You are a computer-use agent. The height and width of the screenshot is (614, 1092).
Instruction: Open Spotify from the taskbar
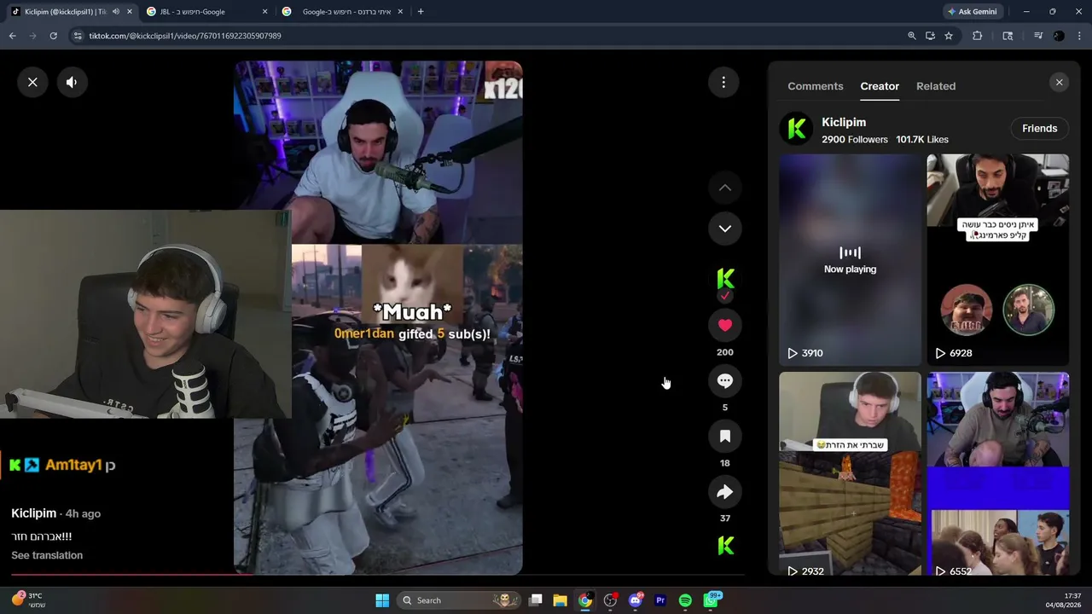coord(685,600)
